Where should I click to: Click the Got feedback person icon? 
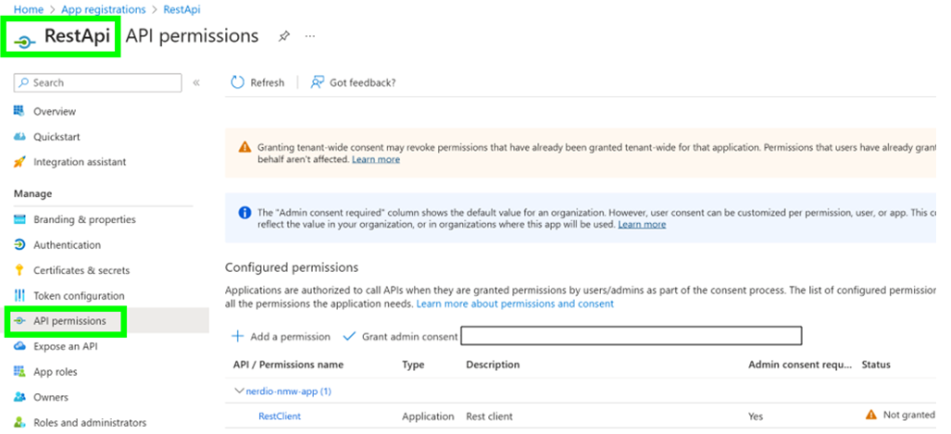(318, 82)
